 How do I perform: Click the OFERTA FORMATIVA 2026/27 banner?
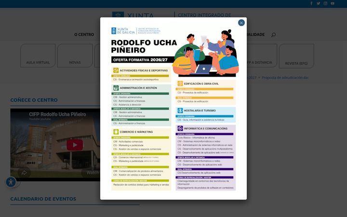click(143, 60)
